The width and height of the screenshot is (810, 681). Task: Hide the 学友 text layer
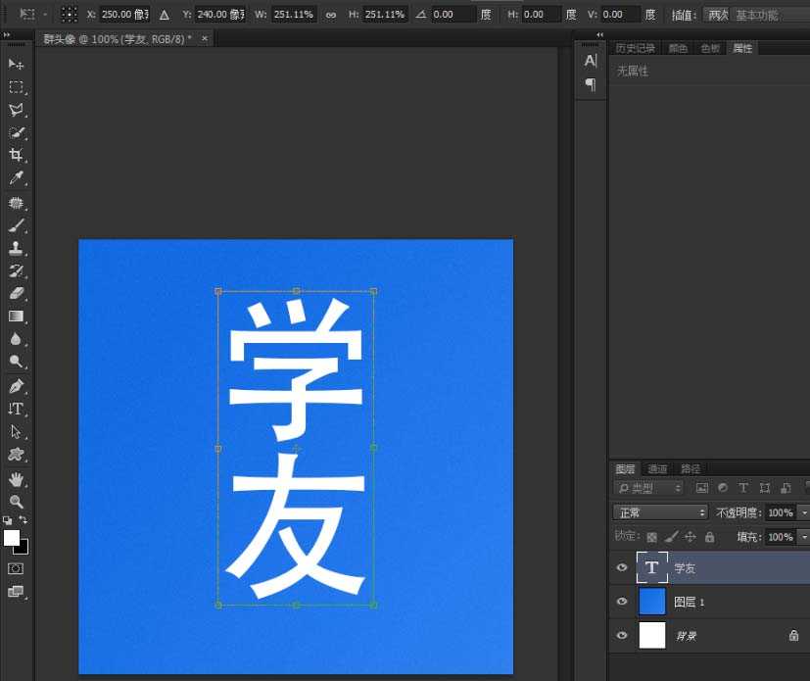[622, 567]
